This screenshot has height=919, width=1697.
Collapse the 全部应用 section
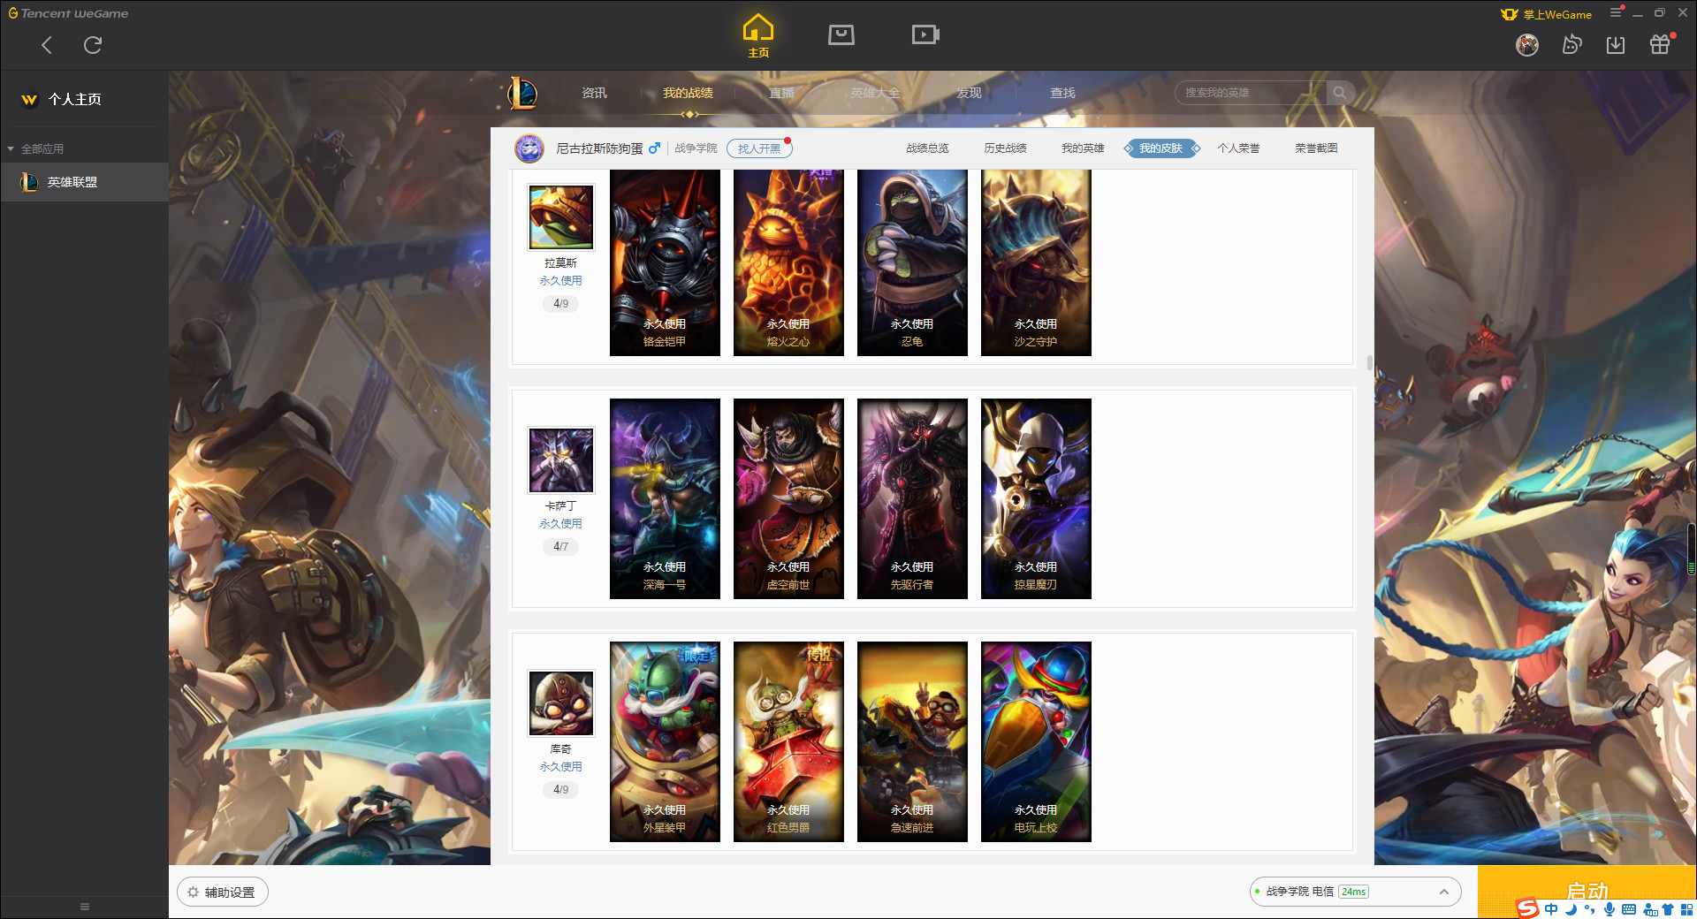point(35,148)
